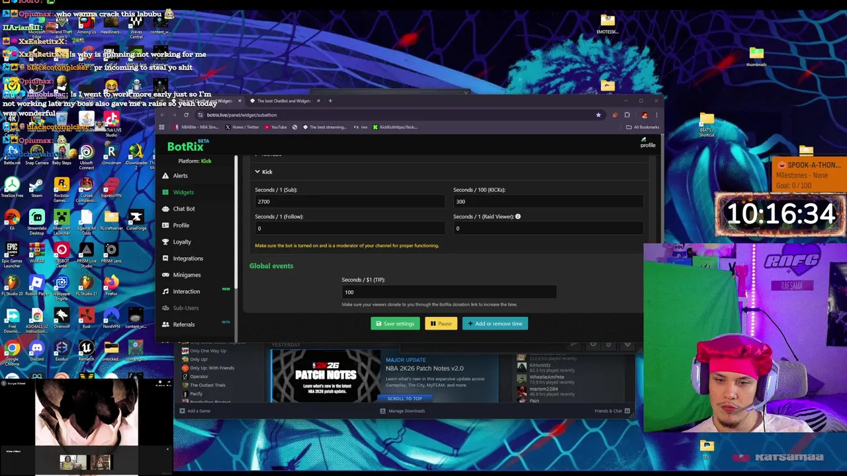847x476 pixels.
Task: Open the Chrome three-dot menu
Action: point(656,115)
